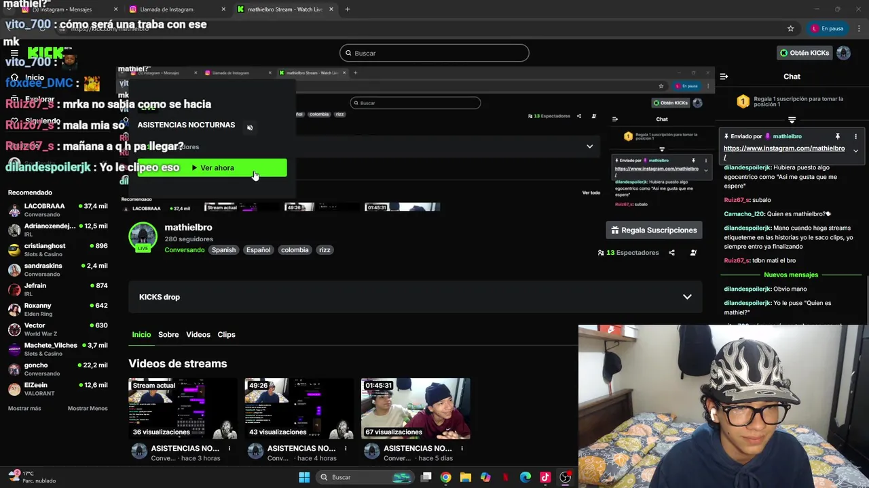Open Task View from the taskbar

(426, 477)
